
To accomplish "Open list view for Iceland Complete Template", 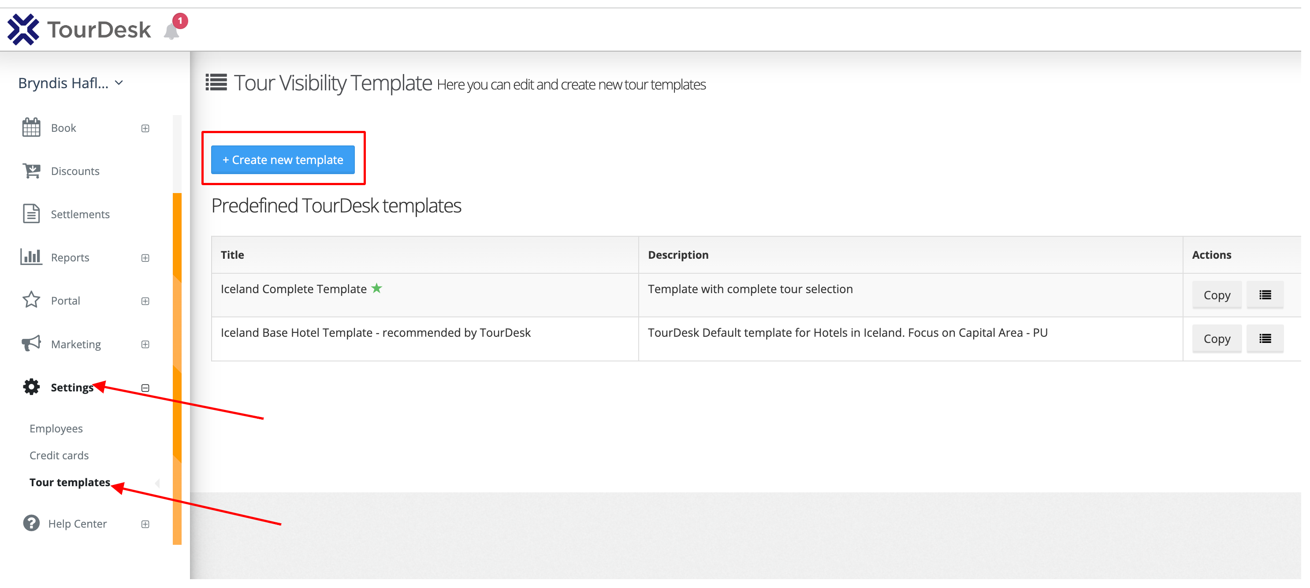I will (1265, 295).
